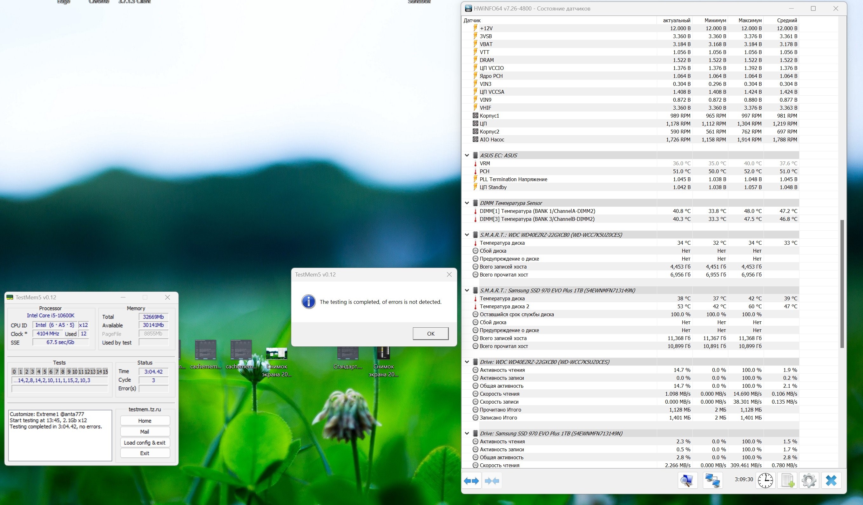Open the sensor search magnifier icon
The width and height of the screenshot is (863, 505).
(687, 480)
